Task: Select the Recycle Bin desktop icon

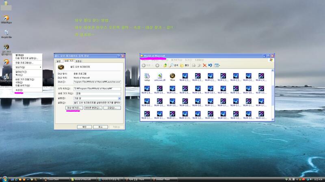Action: pyautogui.click(x=6, y=34)
